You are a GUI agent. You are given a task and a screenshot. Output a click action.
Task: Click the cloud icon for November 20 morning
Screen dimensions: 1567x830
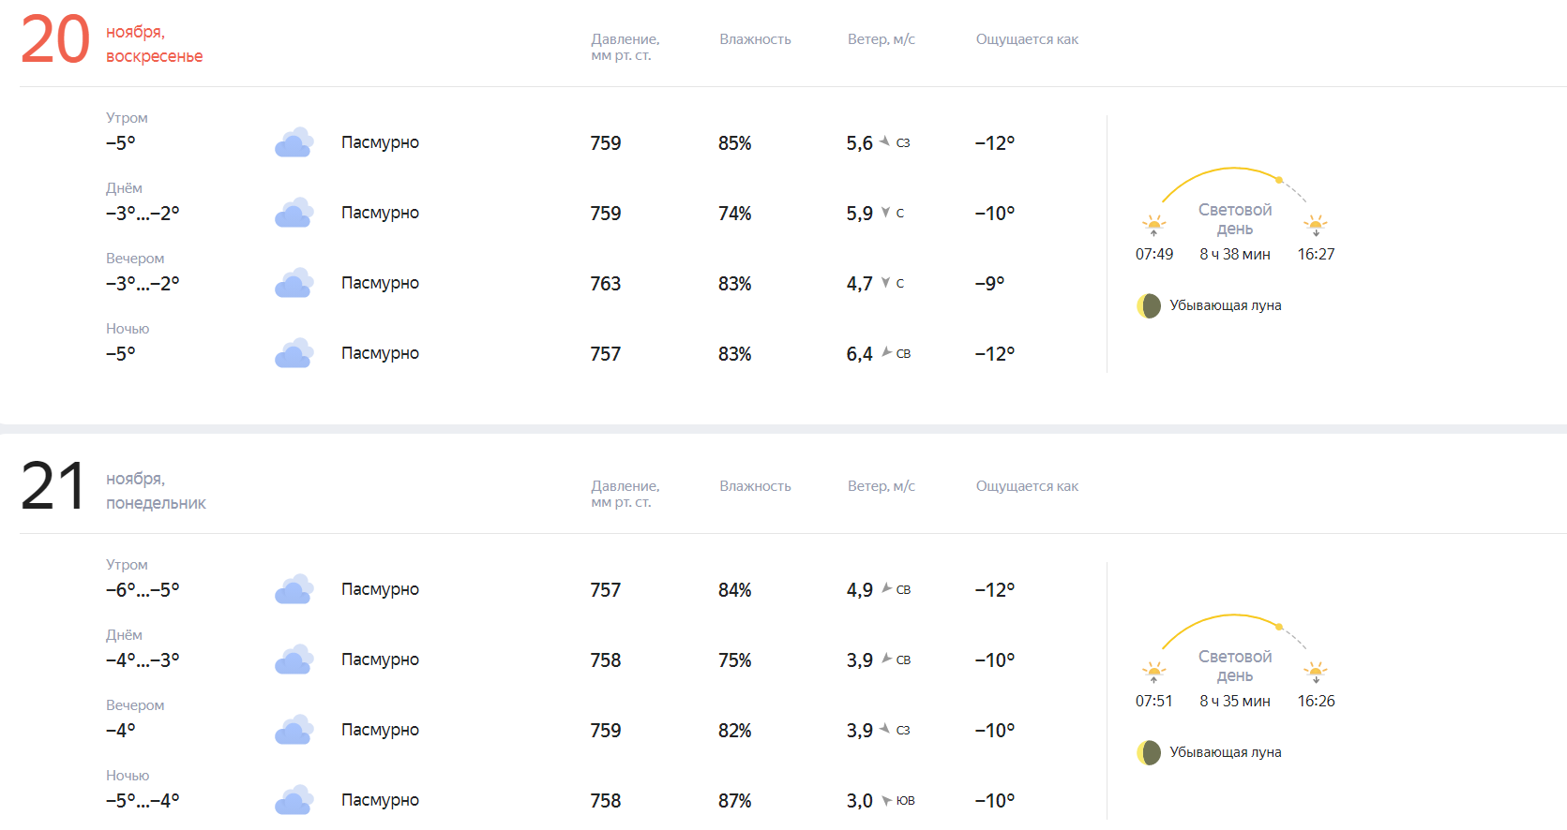[x=294, y=142]
